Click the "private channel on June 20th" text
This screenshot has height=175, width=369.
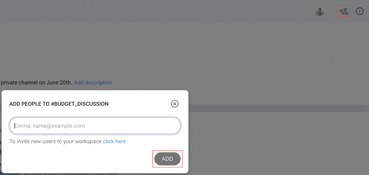(36, 83)
